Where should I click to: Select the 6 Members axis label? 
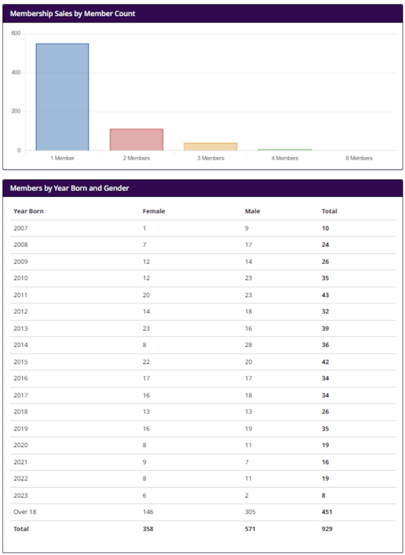[x=359, y=158]
